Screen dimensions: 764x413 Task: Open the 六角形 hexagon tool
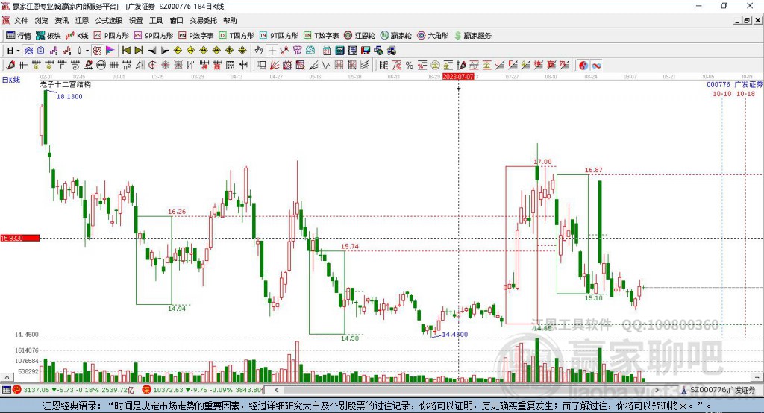pyautogui.click(x=433, y=36)
